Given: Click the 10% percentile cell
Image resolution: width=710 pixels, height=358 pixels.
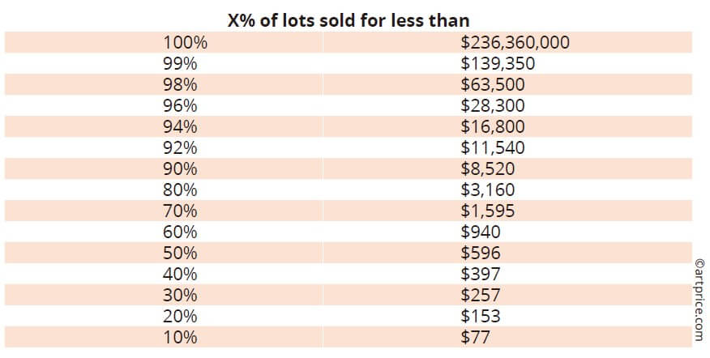Looking at the screenshot, I should coord(181,337).
